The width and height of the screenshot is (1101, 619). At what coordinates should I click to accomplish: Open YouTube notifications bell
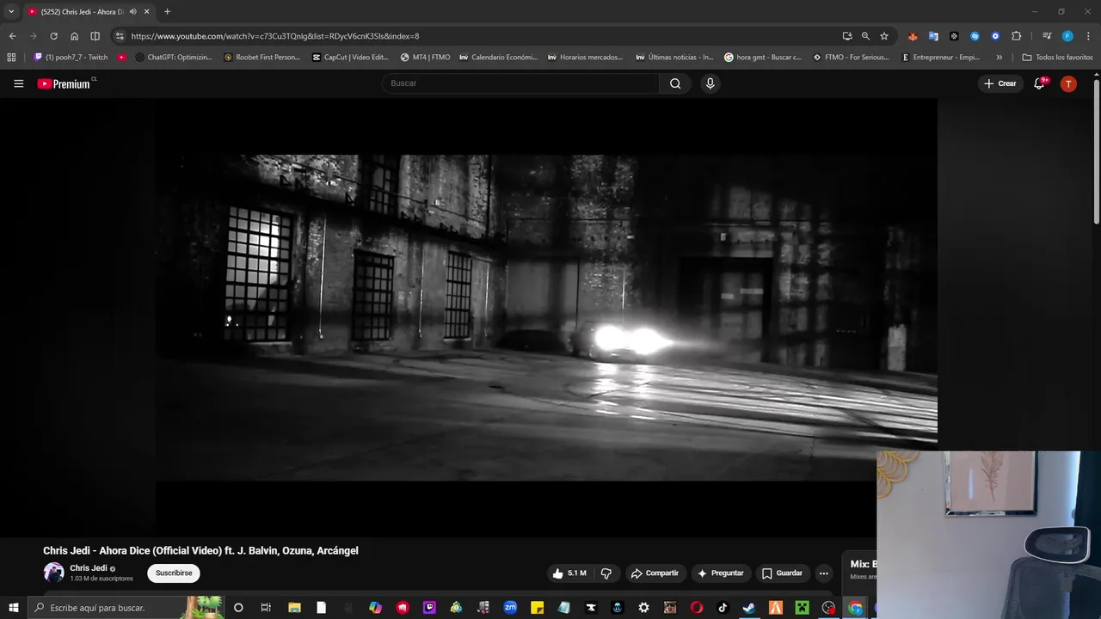tap(1039, 83)
